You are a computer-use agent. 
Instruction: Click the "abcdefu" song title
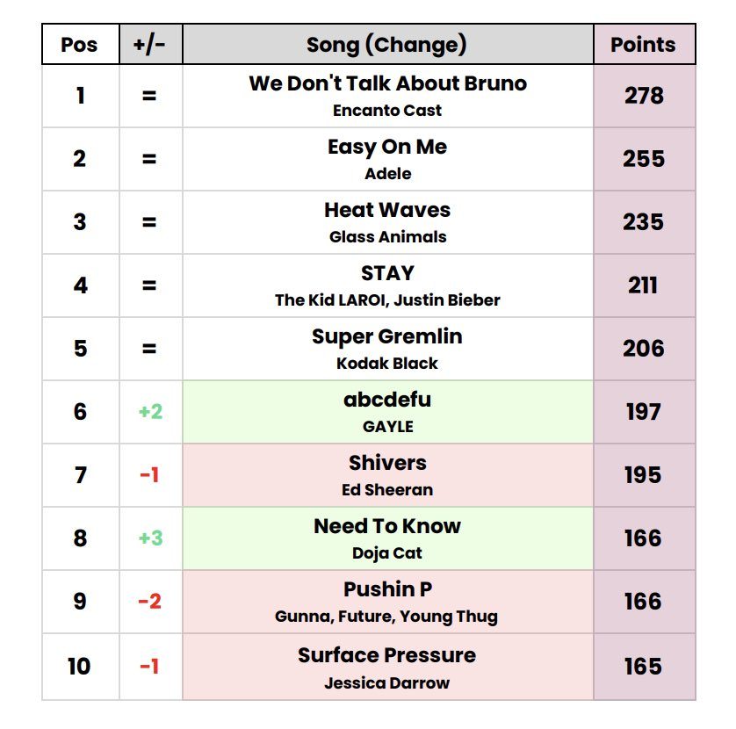387,400
